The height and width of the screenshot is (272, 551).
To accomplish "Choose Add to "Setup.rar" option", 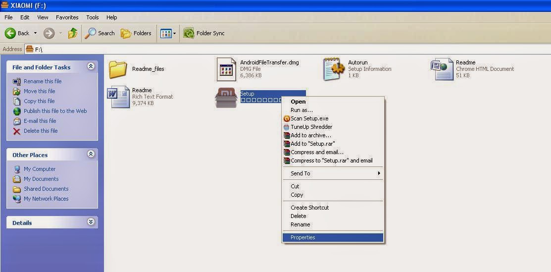I will pyautogui.click(x=333, y=144).
